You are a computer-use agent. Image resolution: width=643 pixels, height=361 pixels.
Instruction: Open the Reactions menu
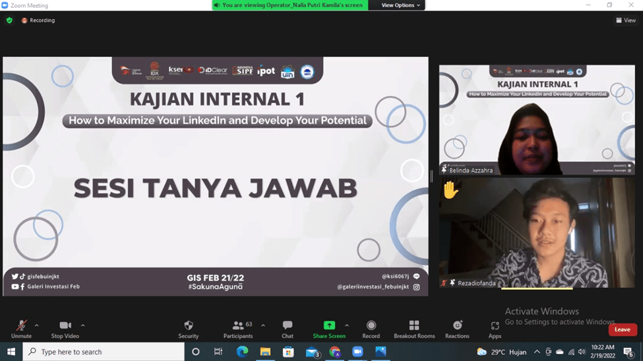click(x=457, y=326)
